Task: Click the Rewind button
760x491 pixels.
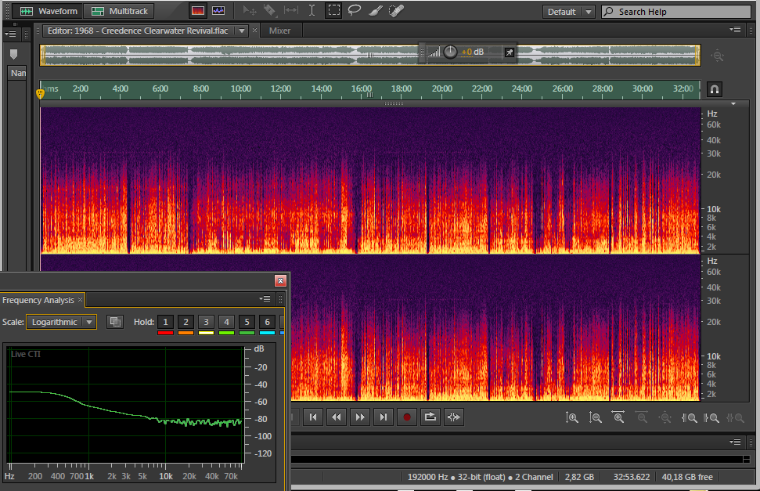Action: click(337, 417)
